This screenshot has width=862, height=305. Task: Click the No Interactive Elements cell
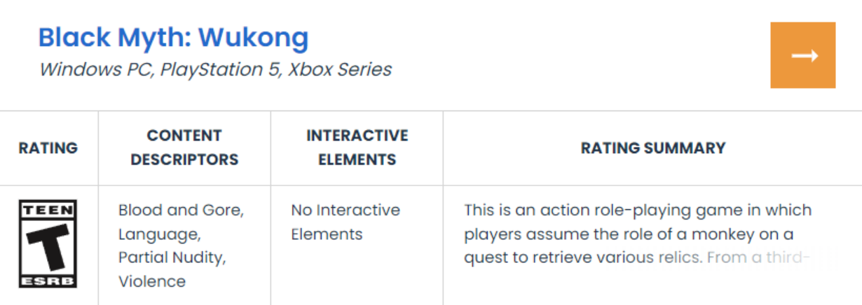click(346, 222)
